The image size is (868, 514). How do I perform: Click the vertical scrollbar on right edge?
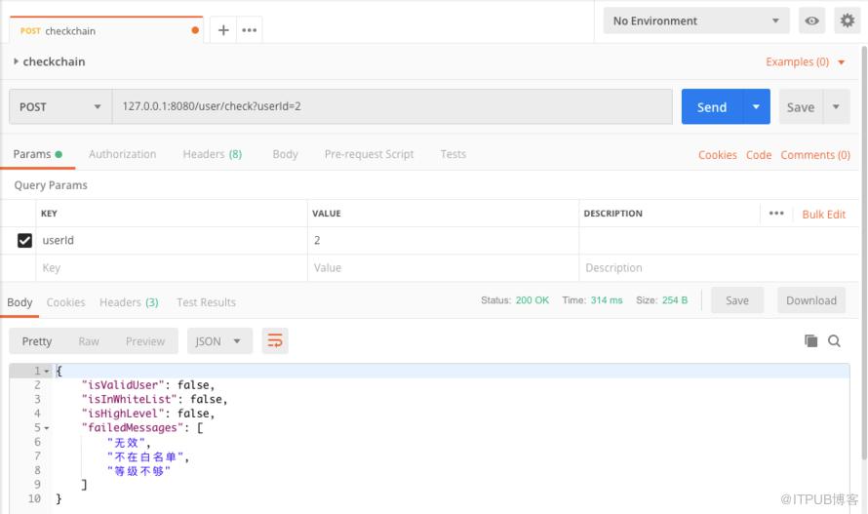coord(863,252)
